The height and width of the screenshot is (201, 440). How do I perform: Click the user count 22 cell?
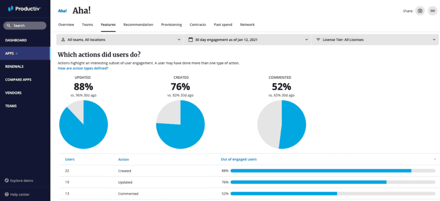point(67,171)
